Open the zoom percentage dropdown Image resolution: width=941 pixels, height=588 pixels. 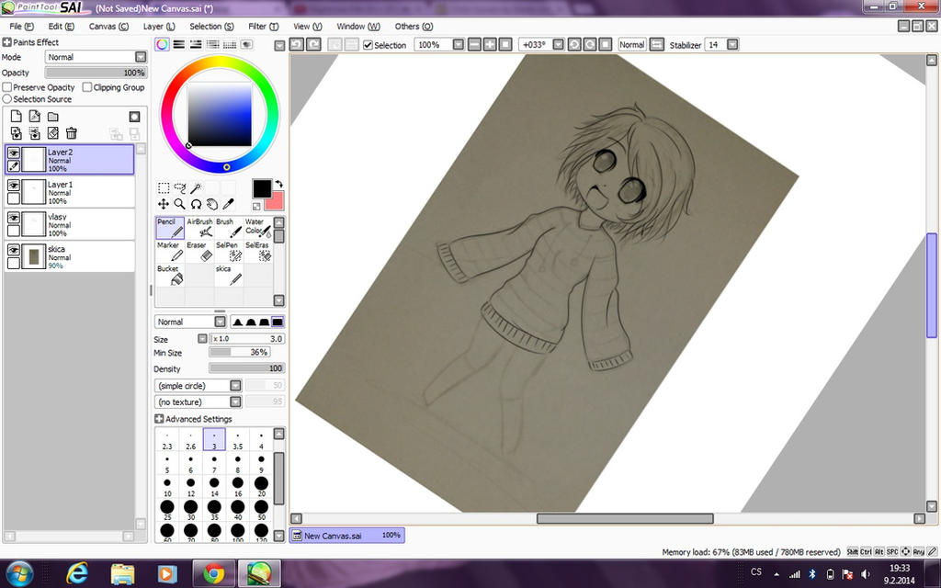(458, 44)
